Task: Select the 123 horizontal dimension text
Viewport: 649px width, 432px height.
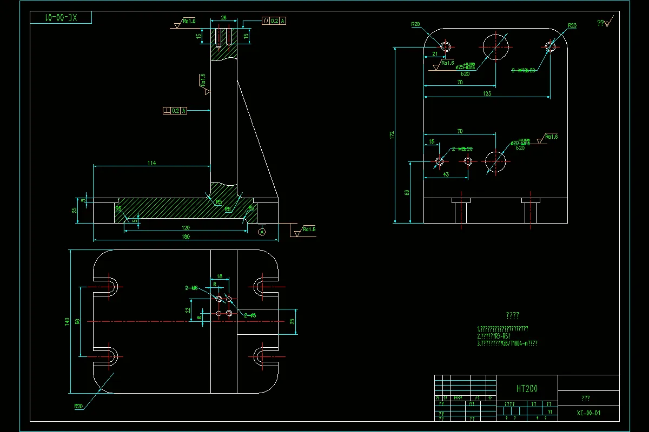Action: 487,93
